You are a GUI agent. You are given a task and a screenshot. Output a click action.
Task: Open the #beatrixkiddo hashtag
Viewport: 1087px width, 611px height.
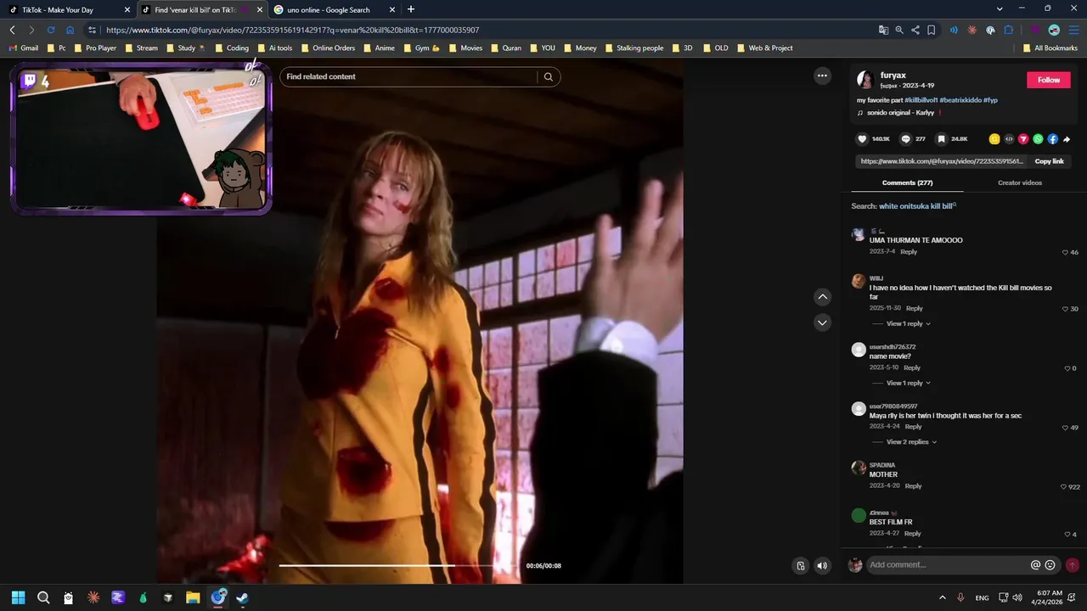[x=960, y=100]
